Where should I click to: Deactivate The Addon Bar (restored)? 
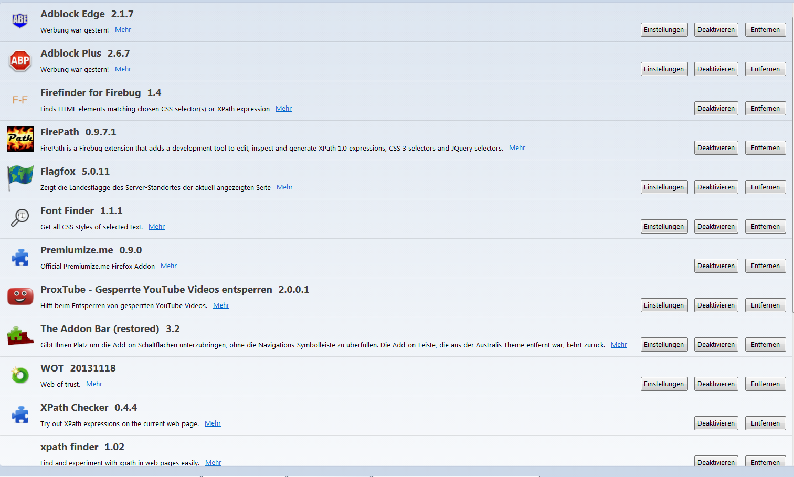(x=716, y=345)
